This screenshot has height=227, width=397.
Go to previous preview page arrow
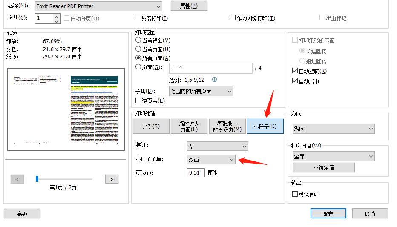(x=17, y=179)
